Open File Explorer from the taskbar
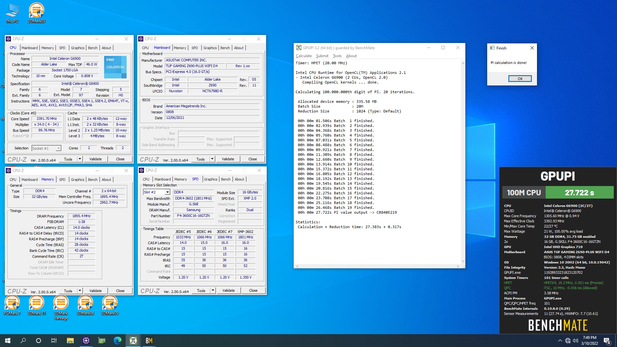 [70, 341]
